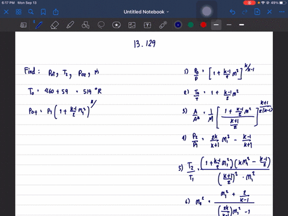The width and height of the screenshot is (288, 216).
Task: Close the toolbar with right X icon
Action: [269, 12]
